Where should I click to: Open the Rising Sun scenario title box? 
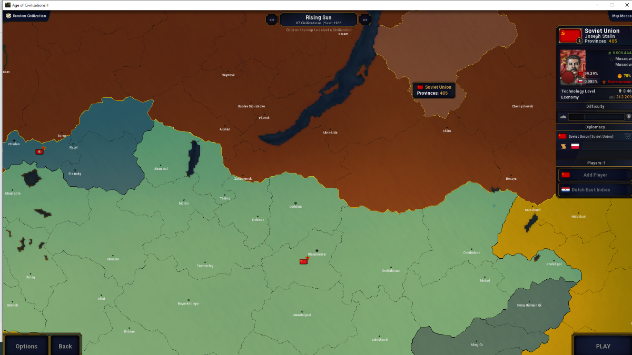[x=318, y=20]
